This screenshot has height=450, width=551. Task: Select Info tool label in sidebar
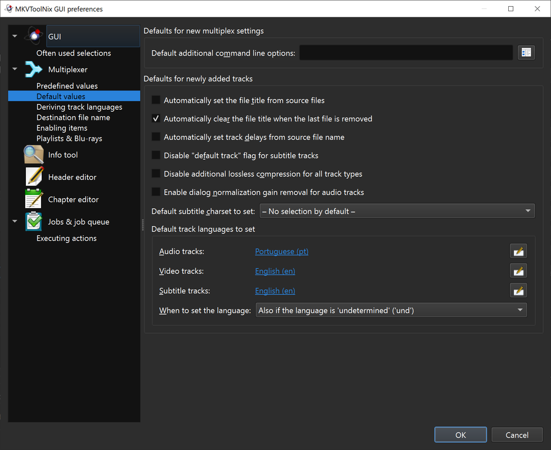tap(63, 155)
